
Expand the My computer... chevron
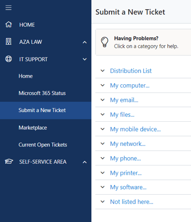coord(103,85)
